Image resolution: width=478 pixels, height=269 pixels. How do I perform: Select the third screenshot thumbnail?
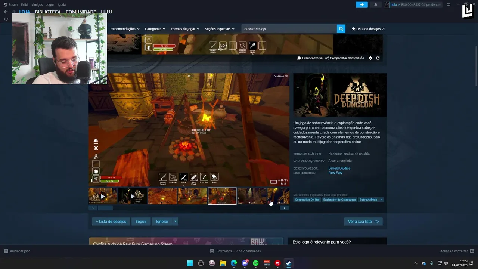pos(162,196)
